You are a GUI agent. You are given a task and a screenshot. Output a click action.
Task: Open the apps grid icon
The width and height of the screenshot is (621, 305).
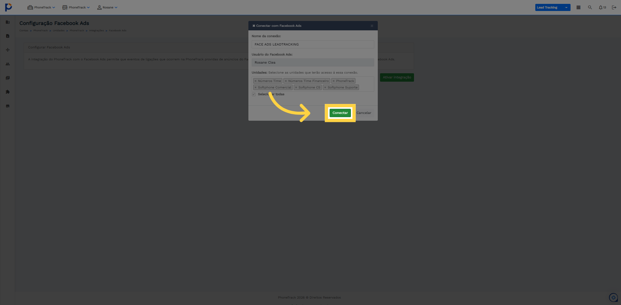(x=578, y=7)
